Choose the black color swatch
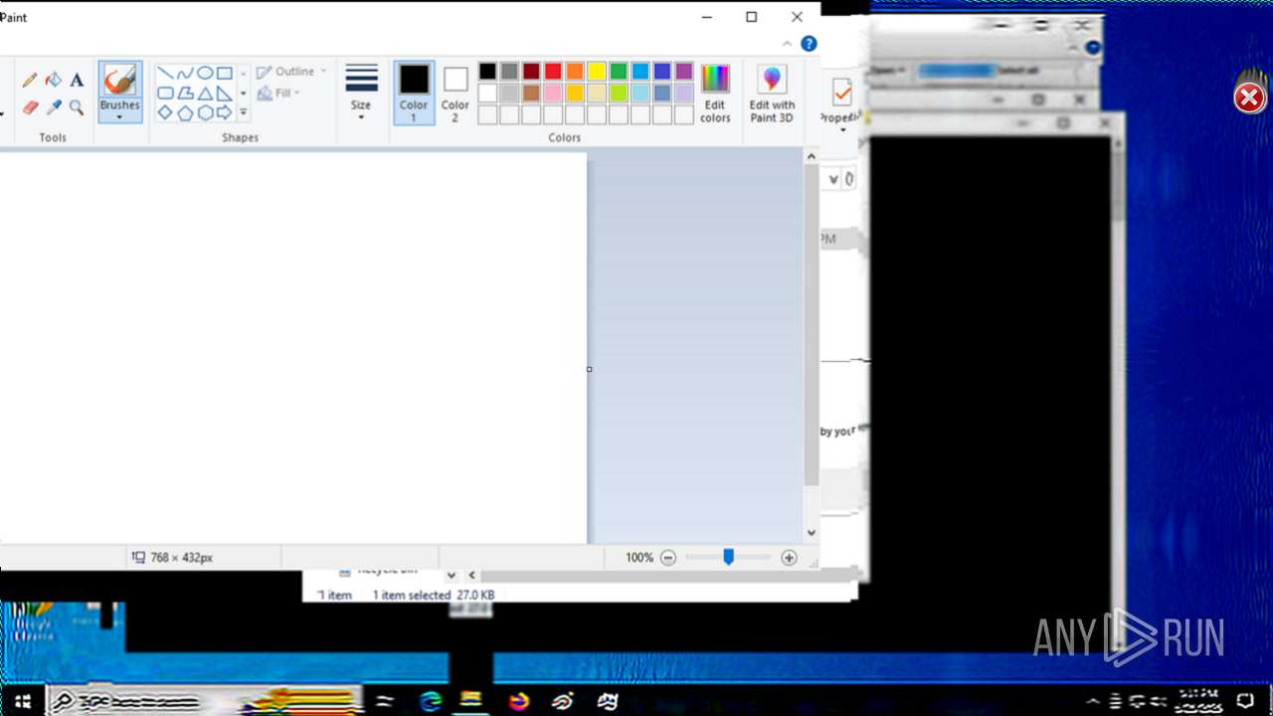Screen dimensions: 1273x716 487,72
